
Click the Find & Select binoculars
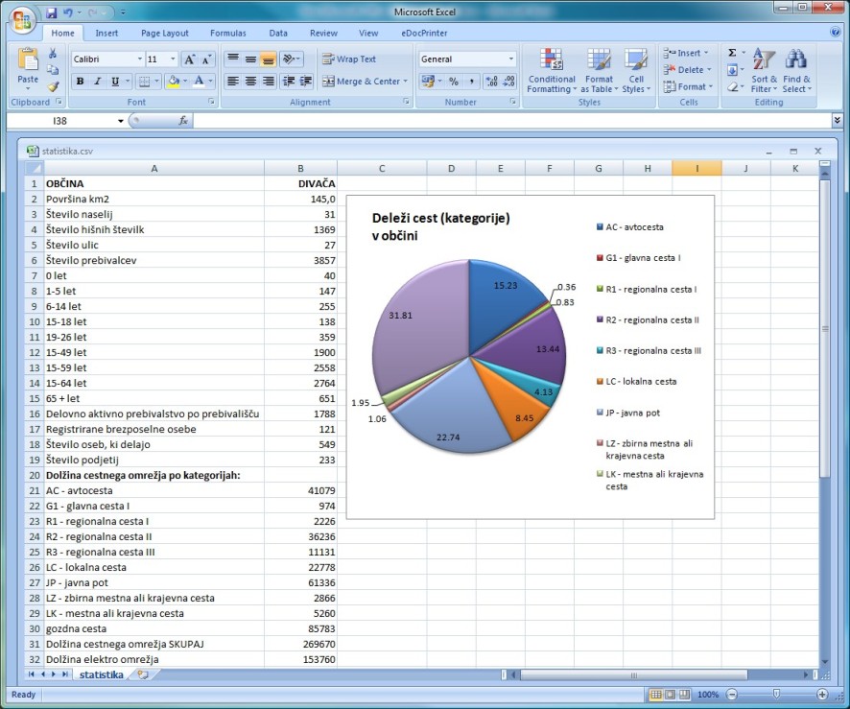[796, 71]
